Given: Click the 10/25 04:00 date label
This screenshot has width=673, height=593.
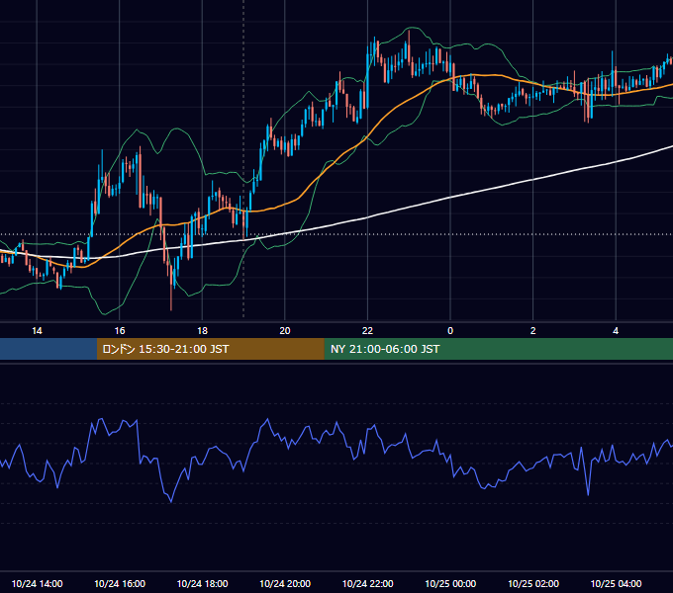Looking at the screenshot, I should point(616,583).
